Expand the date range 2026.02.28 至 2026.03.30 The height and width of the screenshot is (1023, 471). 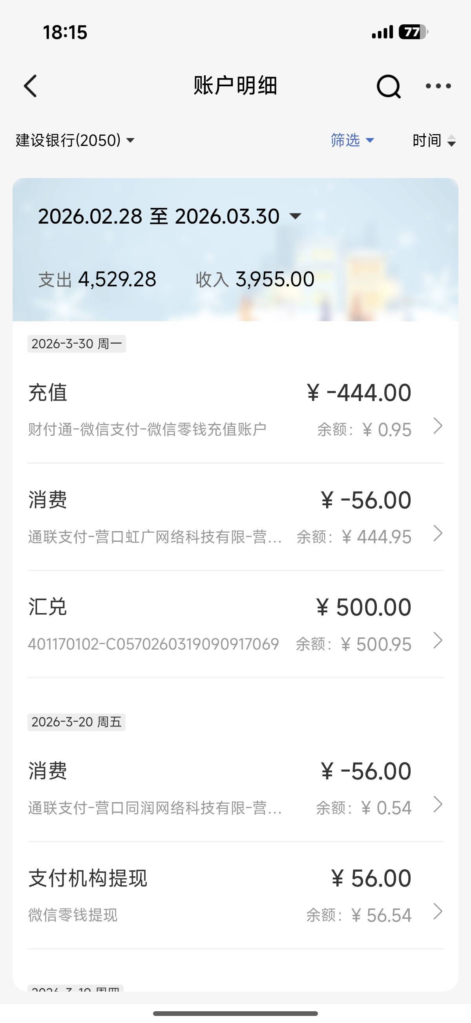point(170,217)
